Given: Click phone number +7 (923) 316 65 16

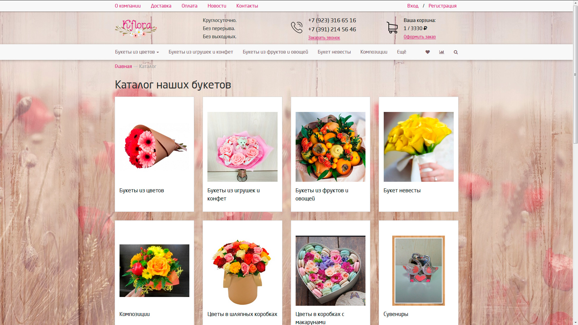Looking at the screenshot, I should (x=332, y=20).
